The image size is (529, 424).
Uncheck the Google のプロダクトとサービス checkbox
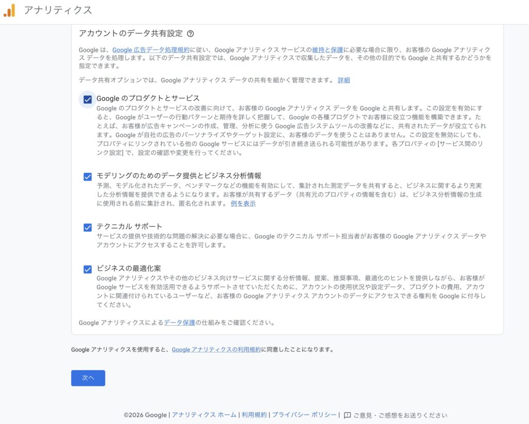88,99
